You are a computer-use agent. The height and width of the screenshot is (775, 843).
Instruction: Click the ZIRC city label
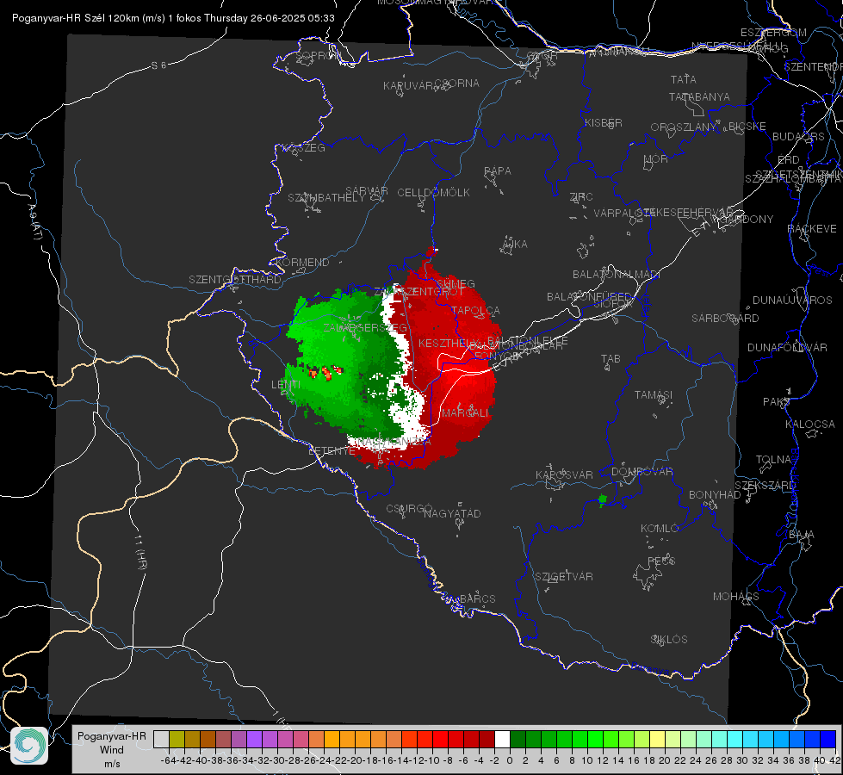pyautogui.click(x=581, y=197)
